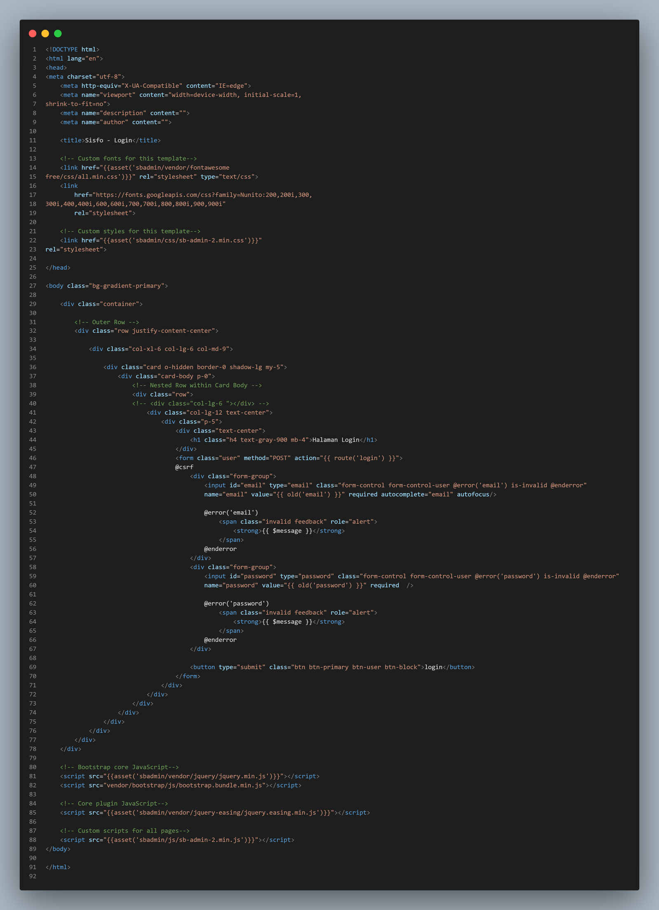The height and width of the screenshot is (910, 659).
Task: Click the closing </head> tag
Action: (x=58, y=267)
